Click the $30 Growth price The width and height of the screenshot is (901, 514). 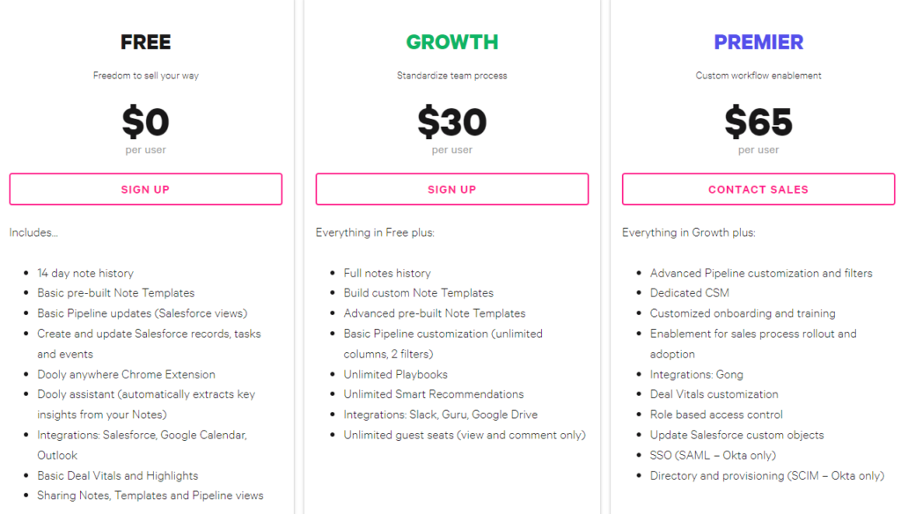tap(451, 123)
